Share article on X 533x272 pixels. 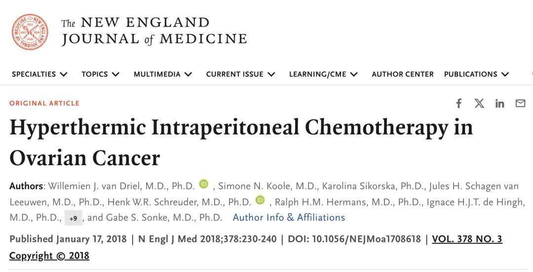pyautogui.click(x=479, y=103)
